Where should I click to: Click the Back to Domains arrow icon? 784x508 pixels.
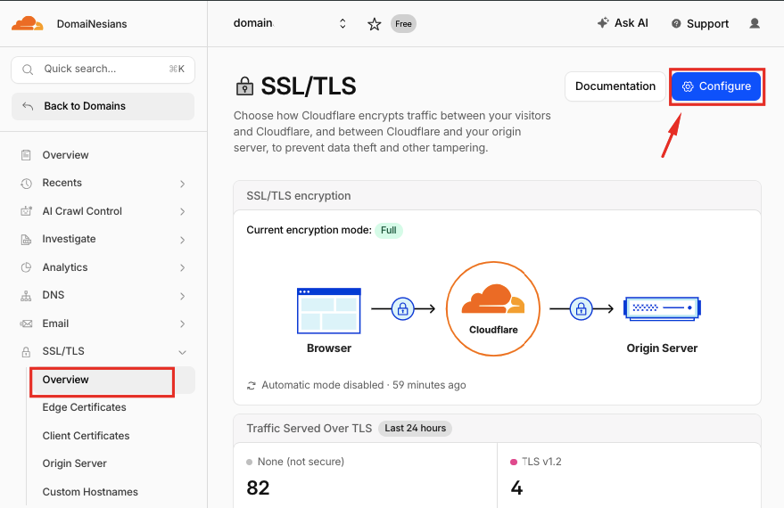(28, 106)
